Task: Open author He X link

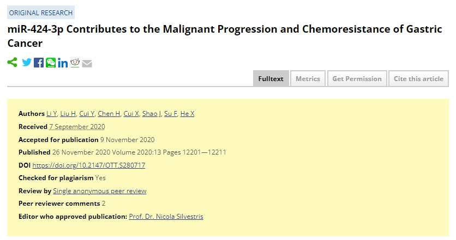Action: pyautogui.click(x=187, y=114)
